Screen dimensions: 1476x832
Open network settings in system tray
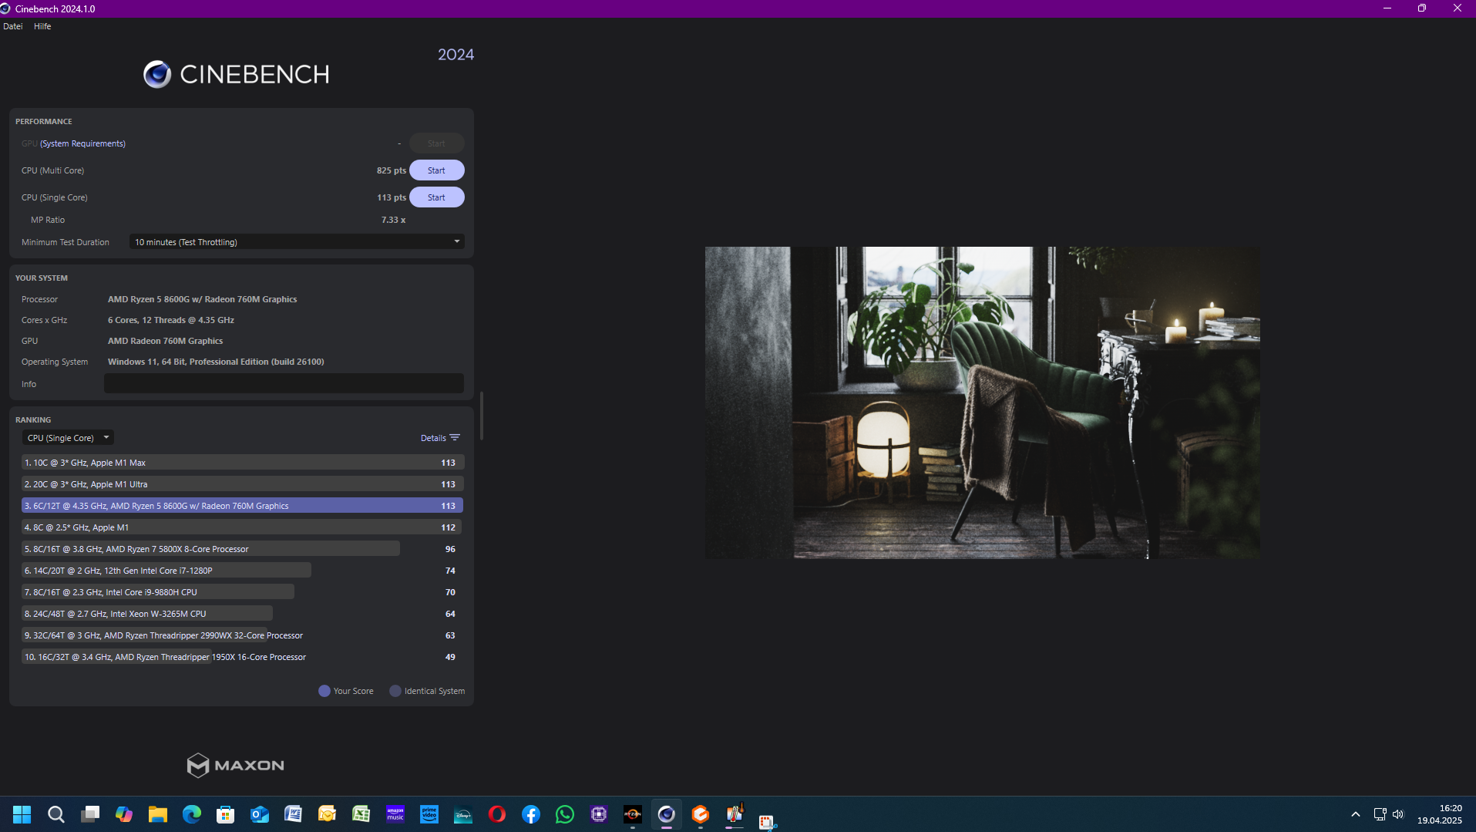pyautogui.click(x=1380, y=814)
